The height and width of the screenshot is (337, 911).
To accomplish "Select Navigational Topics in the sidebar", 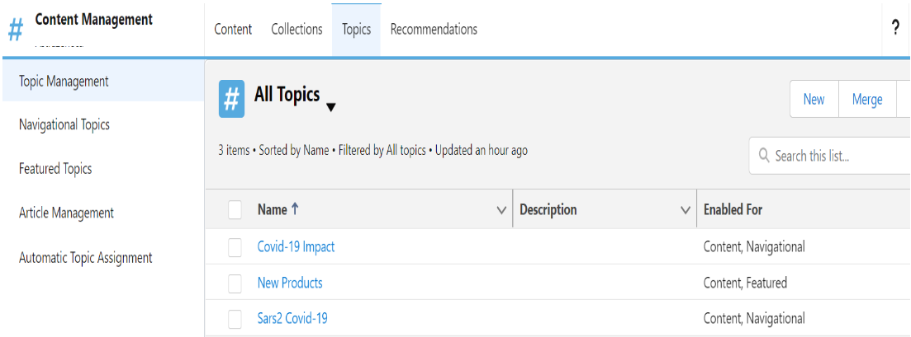I will tap(64, 125).
